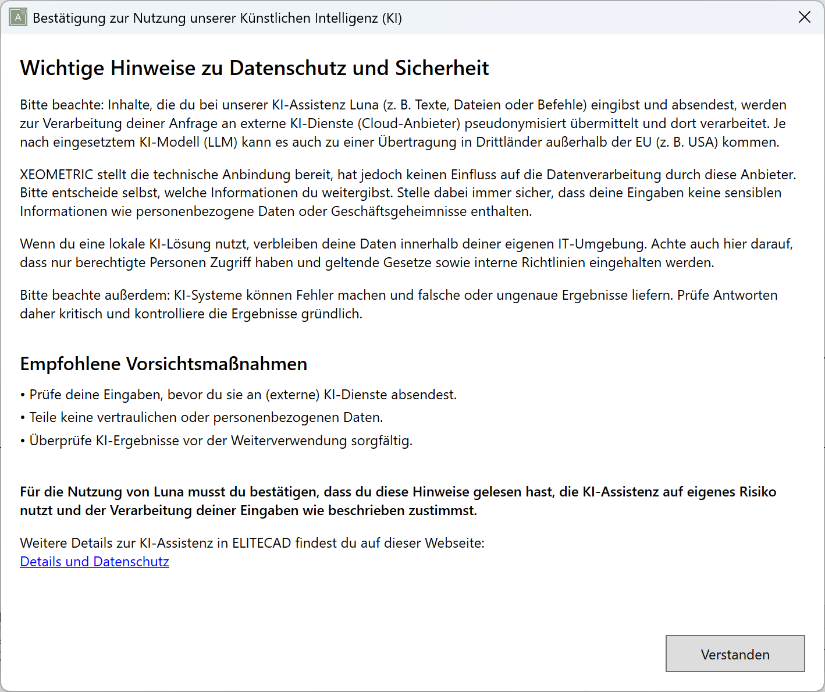Click the paragraph starting "Bitte beachte außerdem: KI-Systeme"
The height and width of the screenshot is (692, 825).
399,304
